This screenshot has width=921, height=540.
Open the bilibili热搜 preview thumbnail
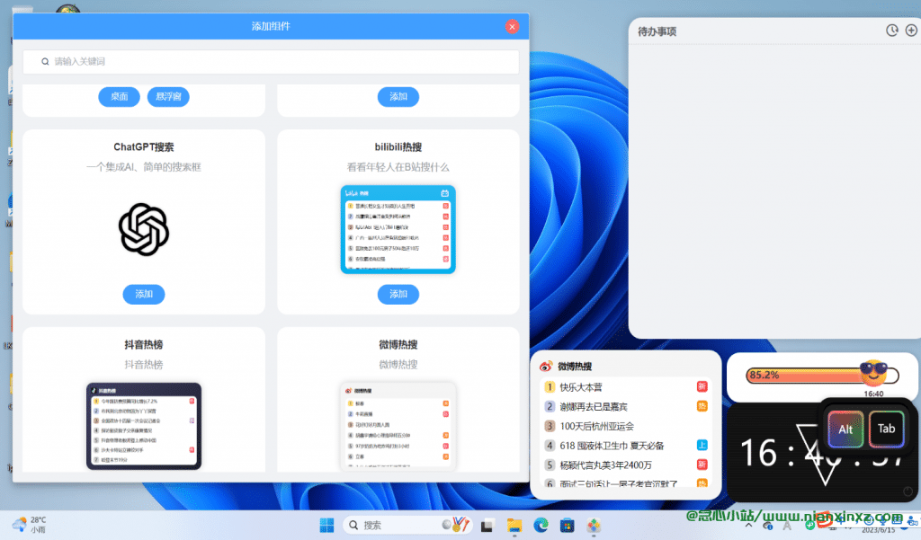coord(398,229)
